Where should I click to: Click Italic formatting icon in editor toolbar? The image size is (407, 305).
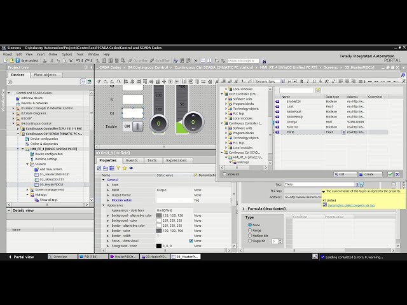[308, 81]
